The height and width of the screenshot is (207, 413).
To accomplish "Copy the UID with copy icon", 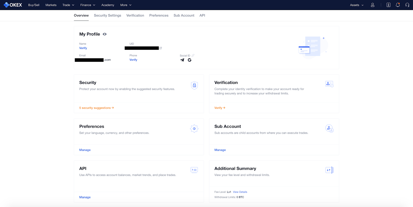I will coord(161,48).
